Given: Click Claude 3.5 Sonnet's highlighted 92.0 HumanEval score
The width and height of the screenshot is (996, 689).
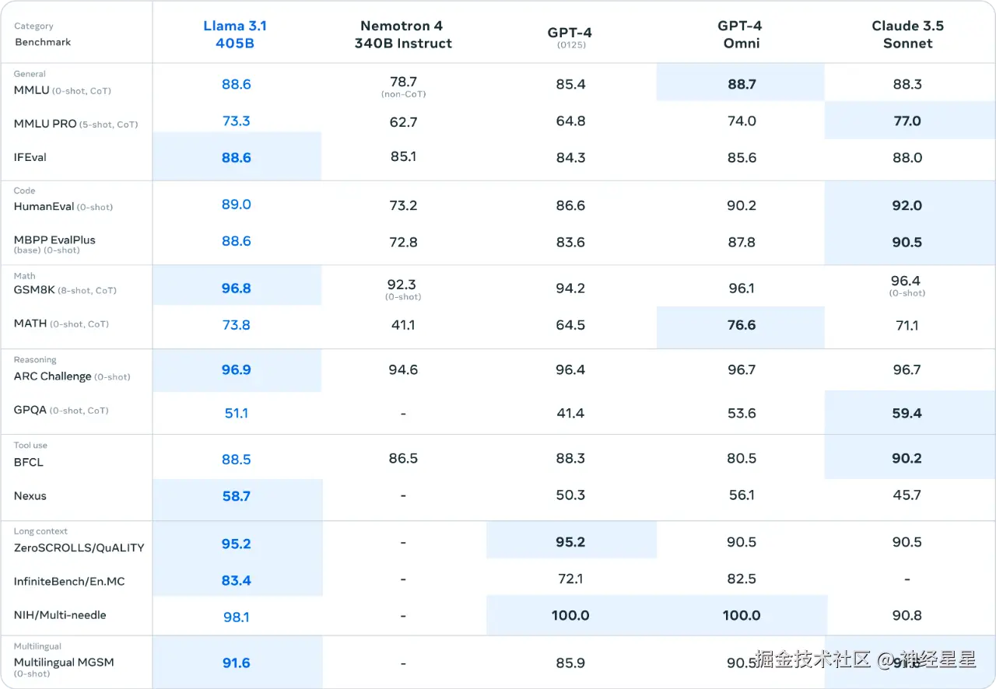Looking at the screenshot, I should tap(907, 206).
